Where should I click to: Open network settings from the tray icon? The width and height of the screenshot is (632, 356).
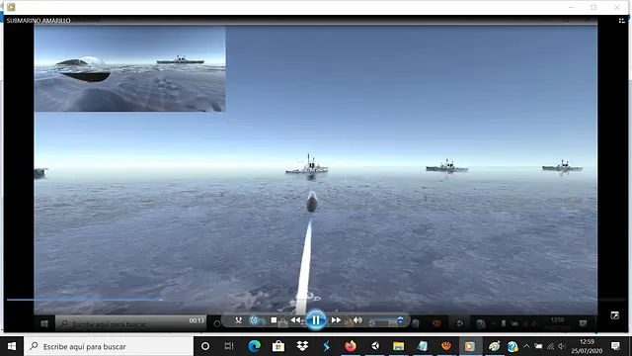coord(551,346)
